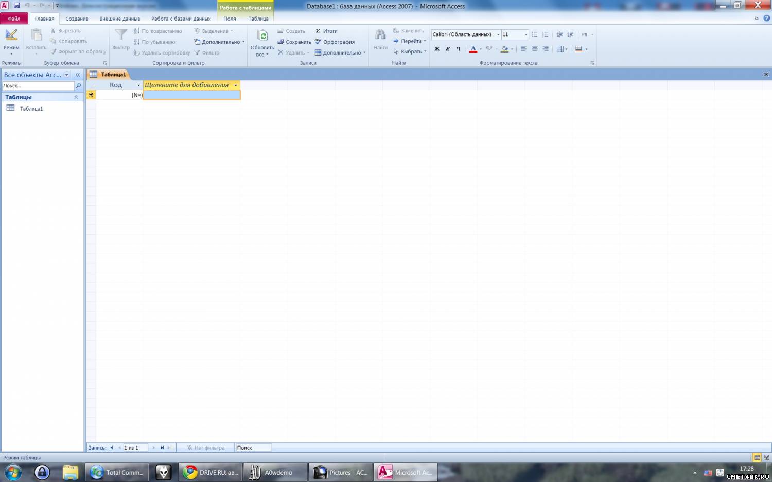Open Microsoft Access Help question mark
The height and width of the screenshot is (482, 772).
point(766,18)
